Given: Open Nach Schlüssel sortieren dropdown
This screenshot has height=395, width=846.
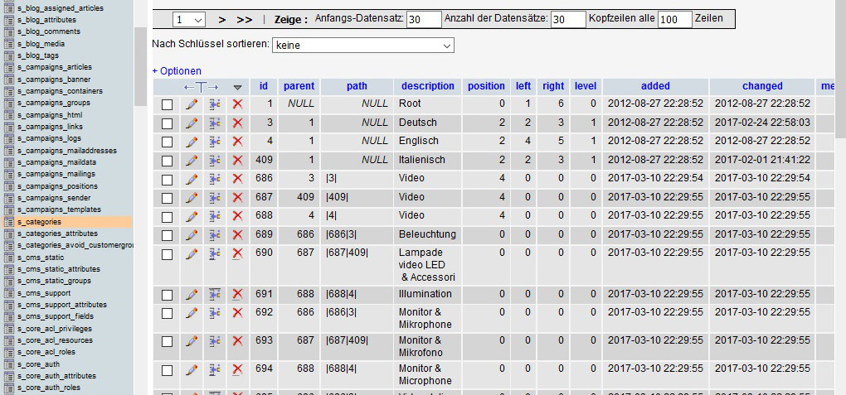Looking at the screenshot, I should coord(363,46).
